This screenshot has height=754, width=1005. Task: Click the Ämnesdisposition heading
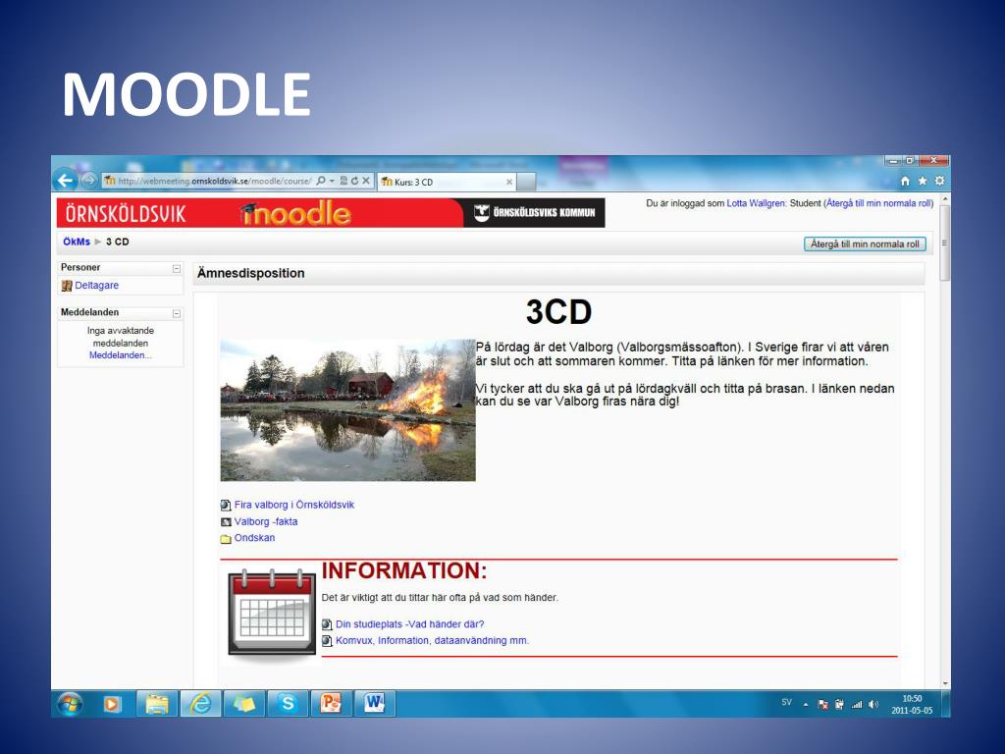tap(251, 273)
